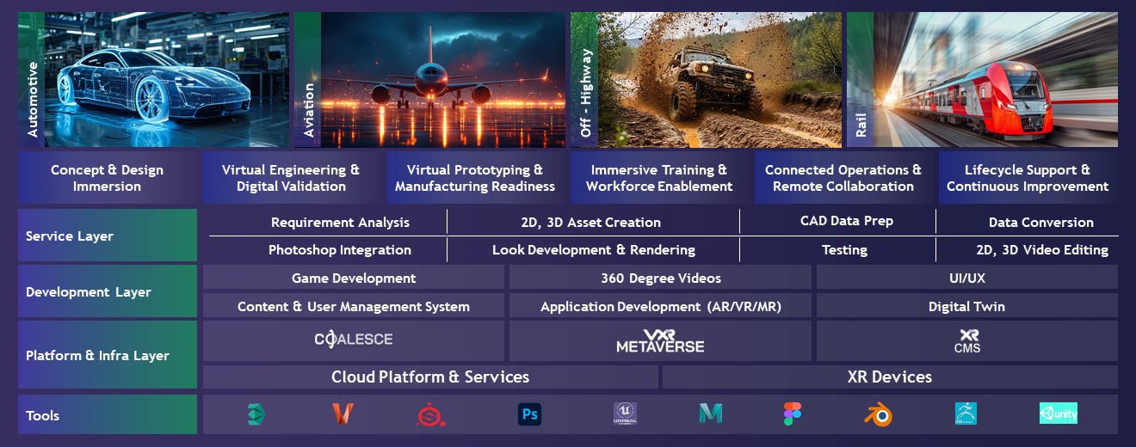Select the Concept & Design Immersion tile
This screenshot has width=1136, height=447.
pyautogui.click(x=107, y=178)
